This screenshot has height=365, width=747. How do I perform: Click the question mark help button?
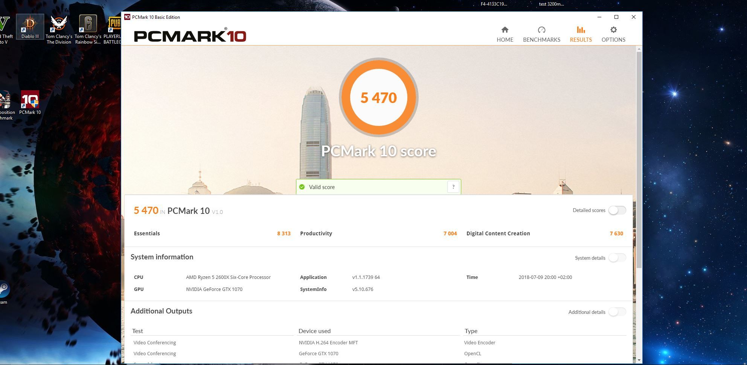453,187
